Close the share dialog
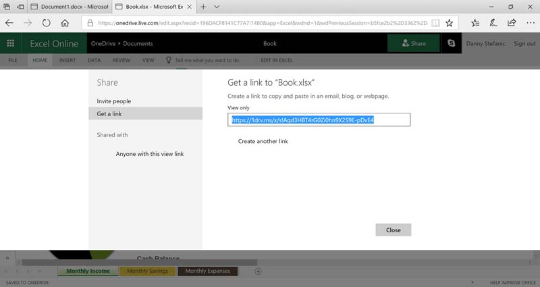Viewport: 540px width, 287px height. (394, 230)
